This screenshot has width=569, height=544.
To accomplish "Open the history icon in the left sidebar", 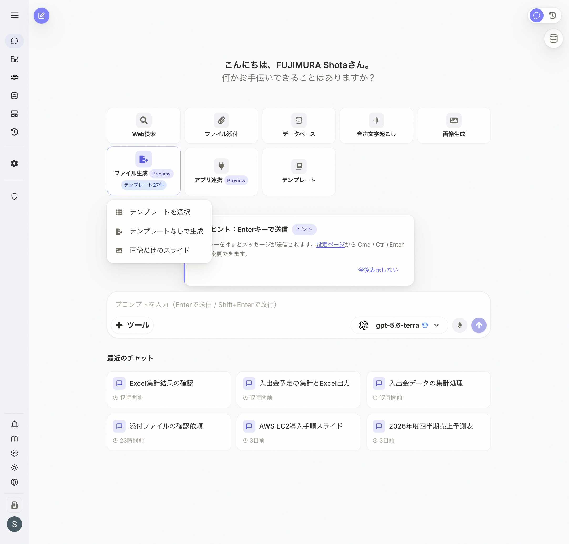I will click(14, 132).
